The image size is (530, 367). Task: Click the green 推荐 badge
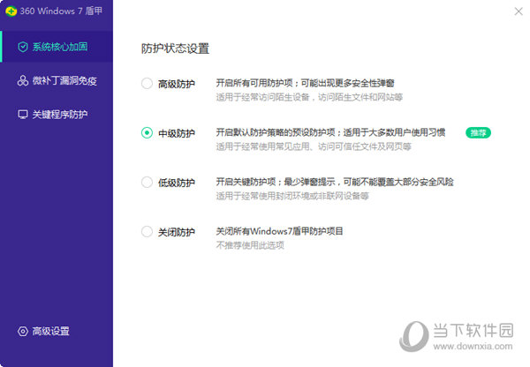(x=478, y=132)
